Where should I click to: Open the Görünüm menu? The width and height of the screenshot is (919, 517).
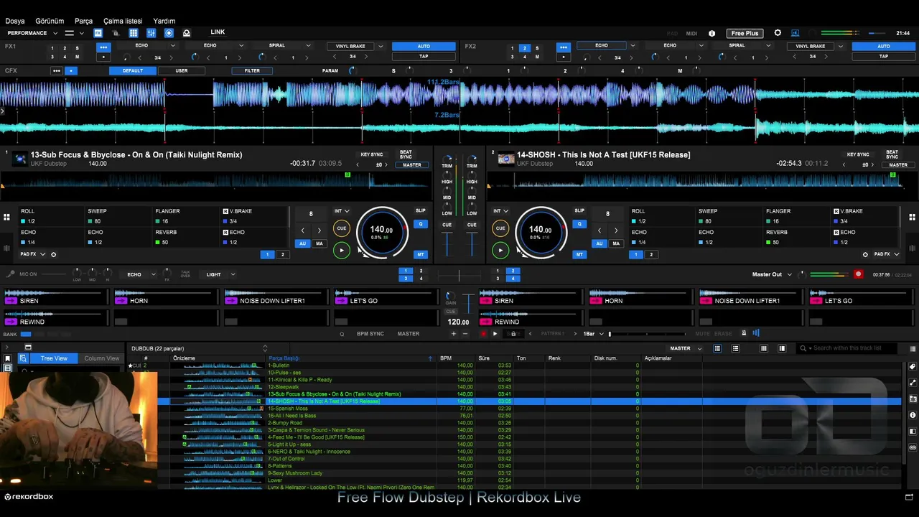50,21
